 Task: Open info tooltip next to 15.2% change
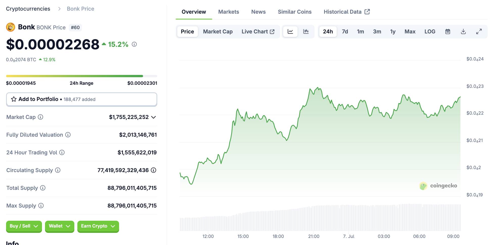[134, 44]
